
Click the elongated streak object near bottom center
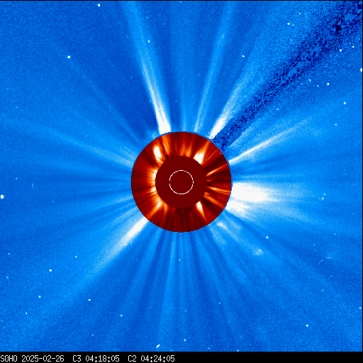157,346
